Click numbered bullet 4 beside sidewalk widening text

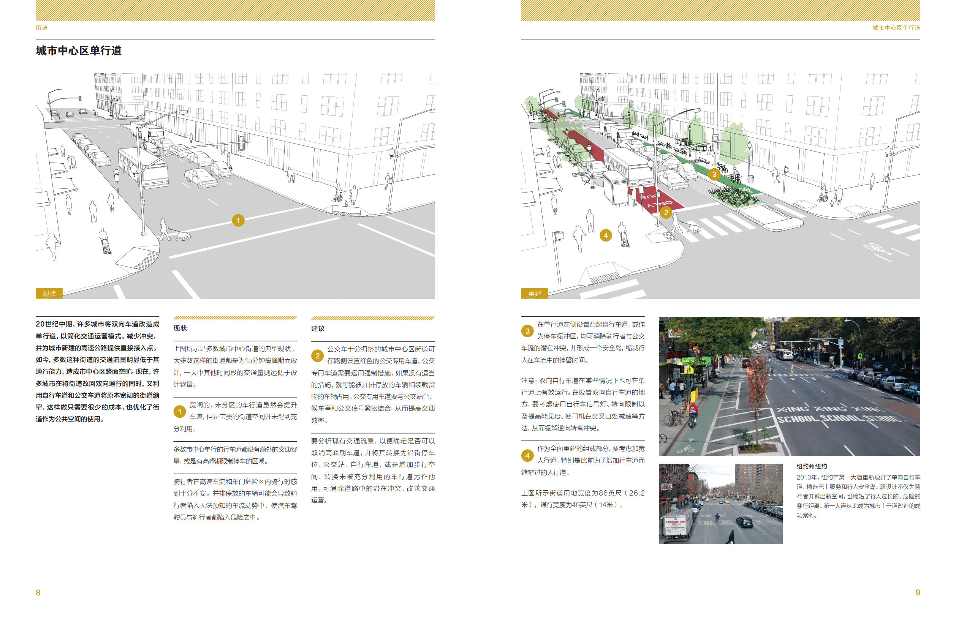pos(527,455)
